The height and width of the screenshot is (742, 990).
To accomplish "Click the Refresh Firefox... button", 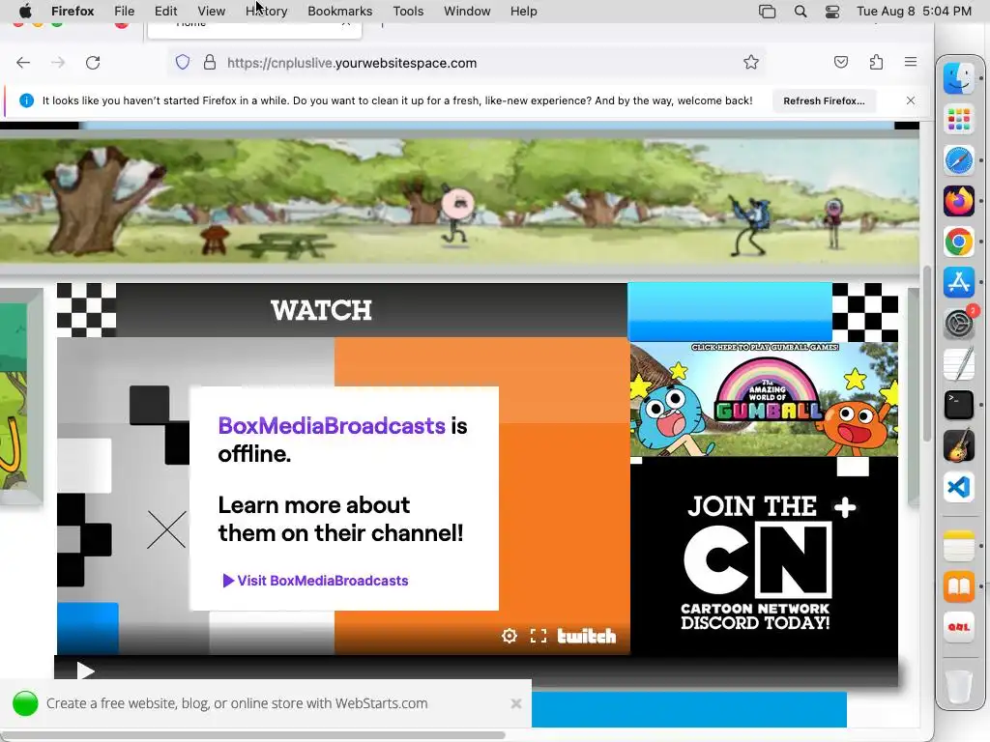I will coord(824,100).
